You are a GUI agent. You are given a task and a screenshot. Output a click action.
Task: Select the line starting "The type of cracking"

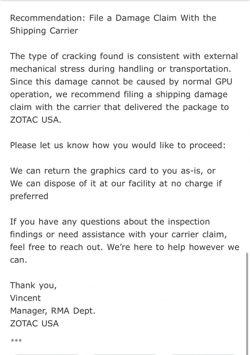point(124,56)
